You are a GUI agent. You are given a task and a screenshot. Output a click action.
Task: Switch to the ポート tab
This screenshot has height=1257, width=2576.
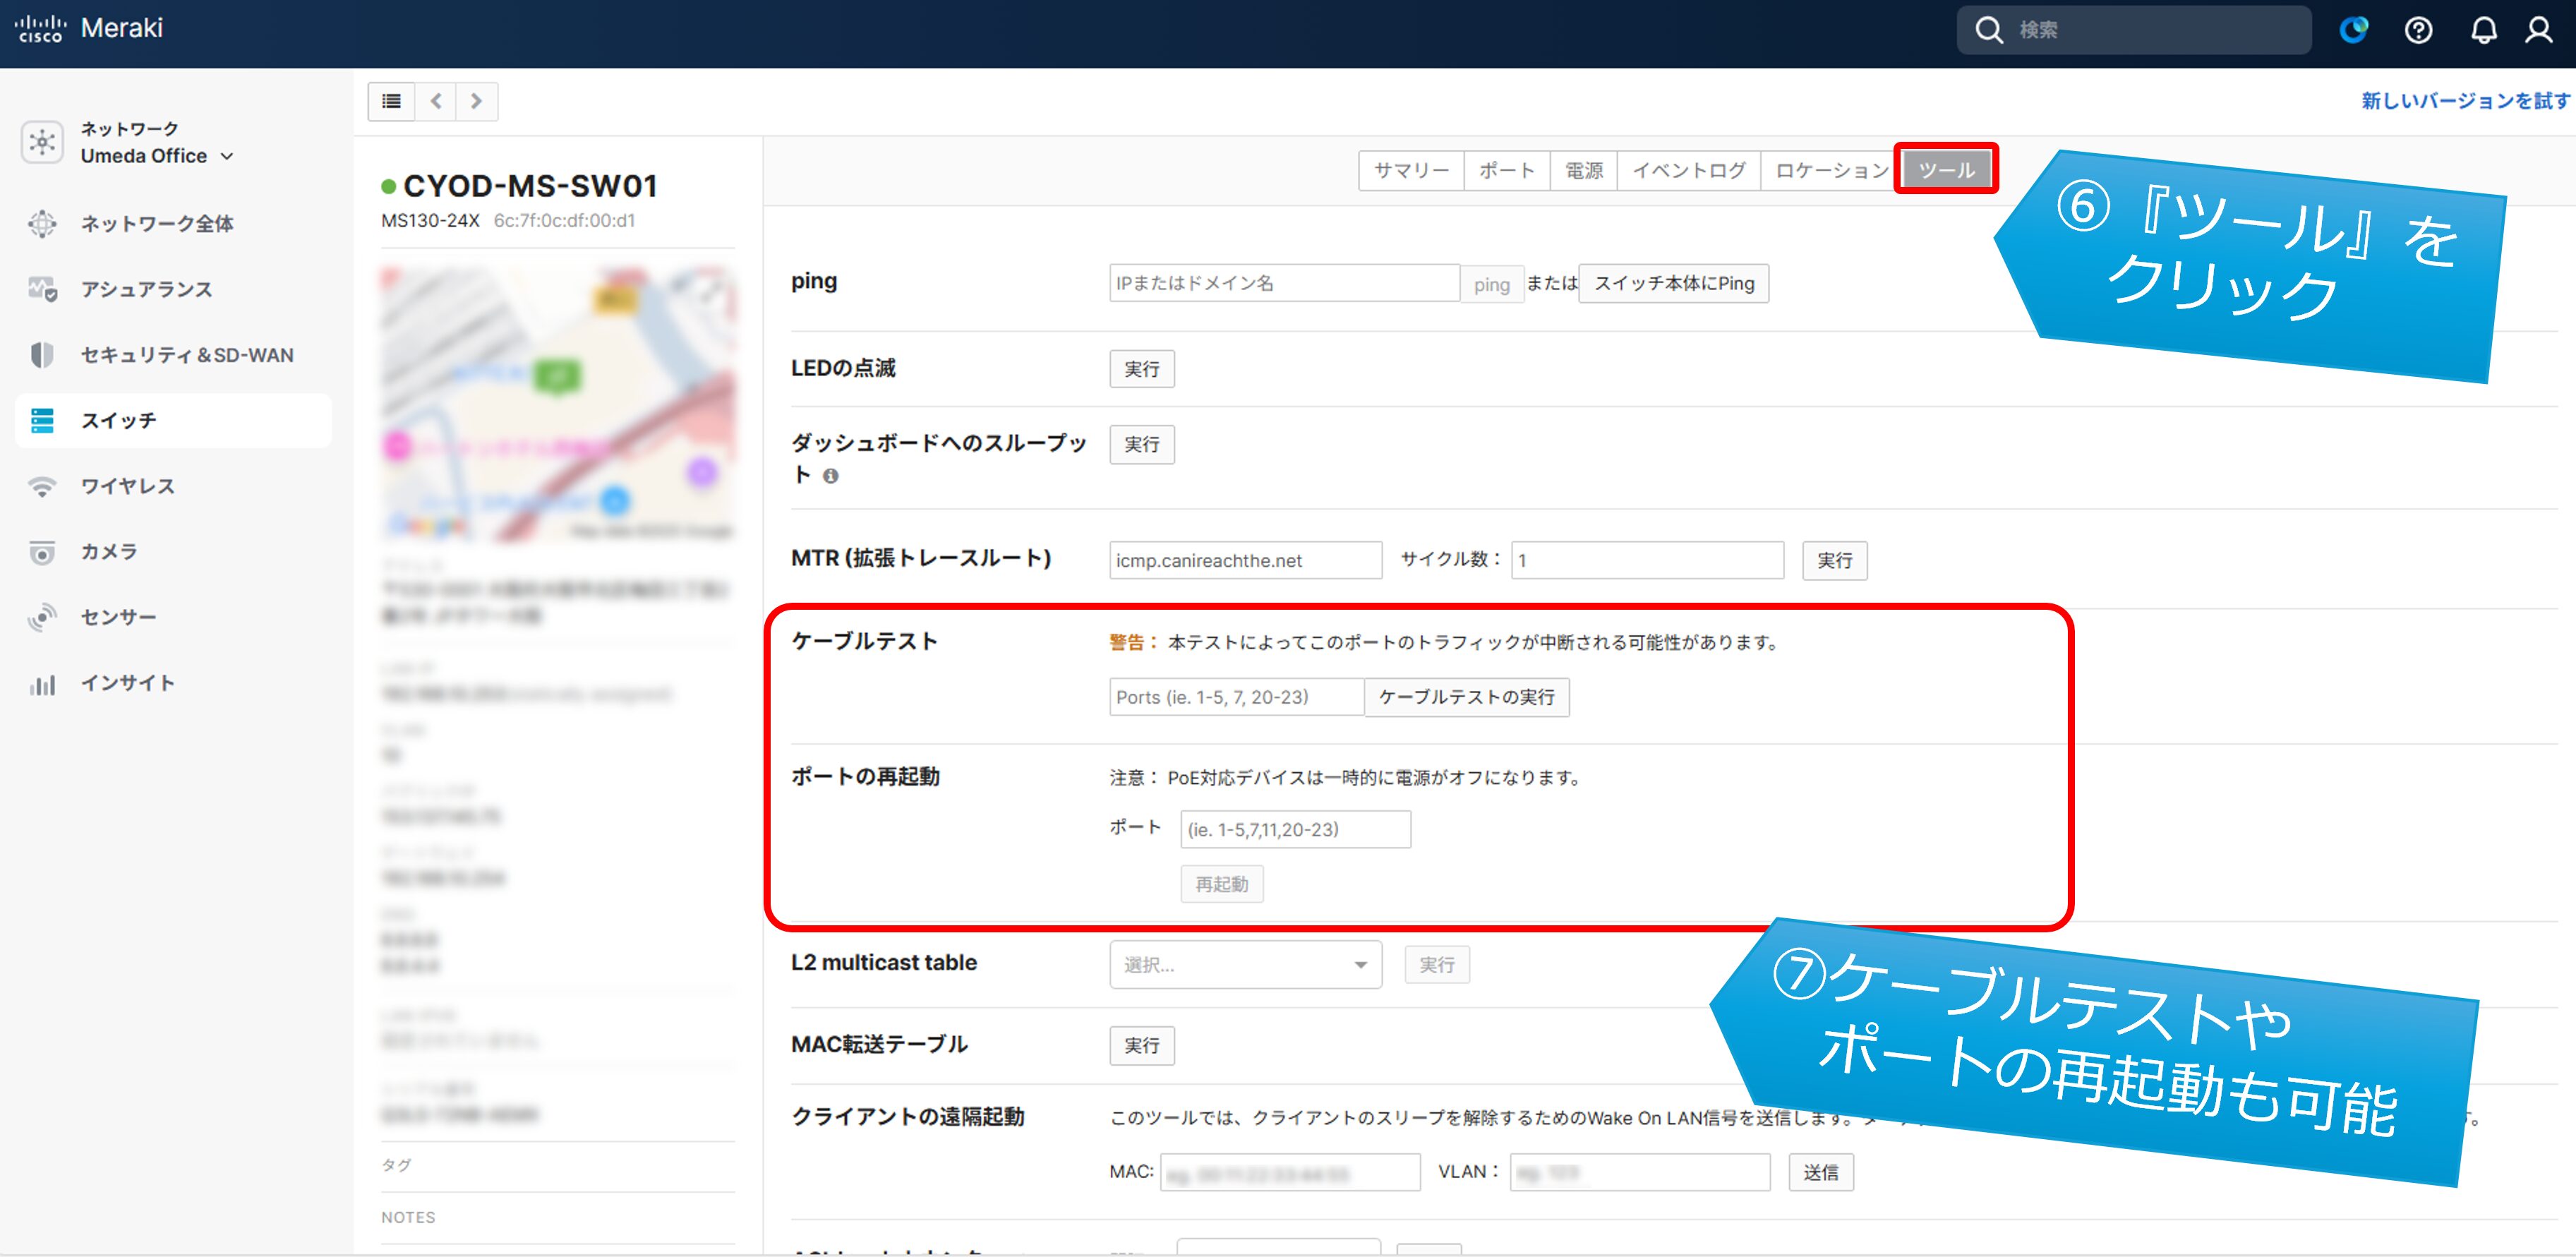click(1506, 171)
